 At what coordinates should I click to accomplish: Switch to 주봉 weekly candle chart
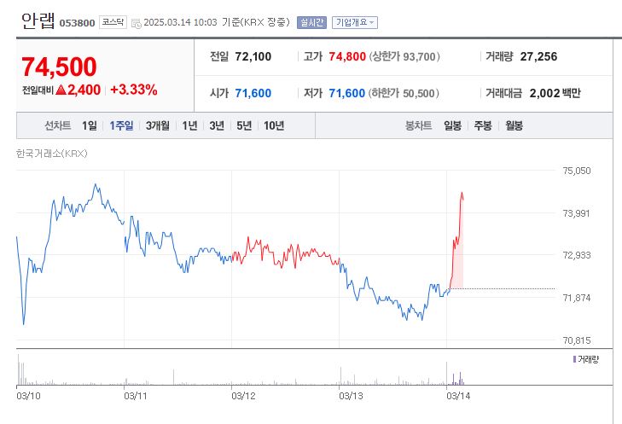tap(483, 125)
